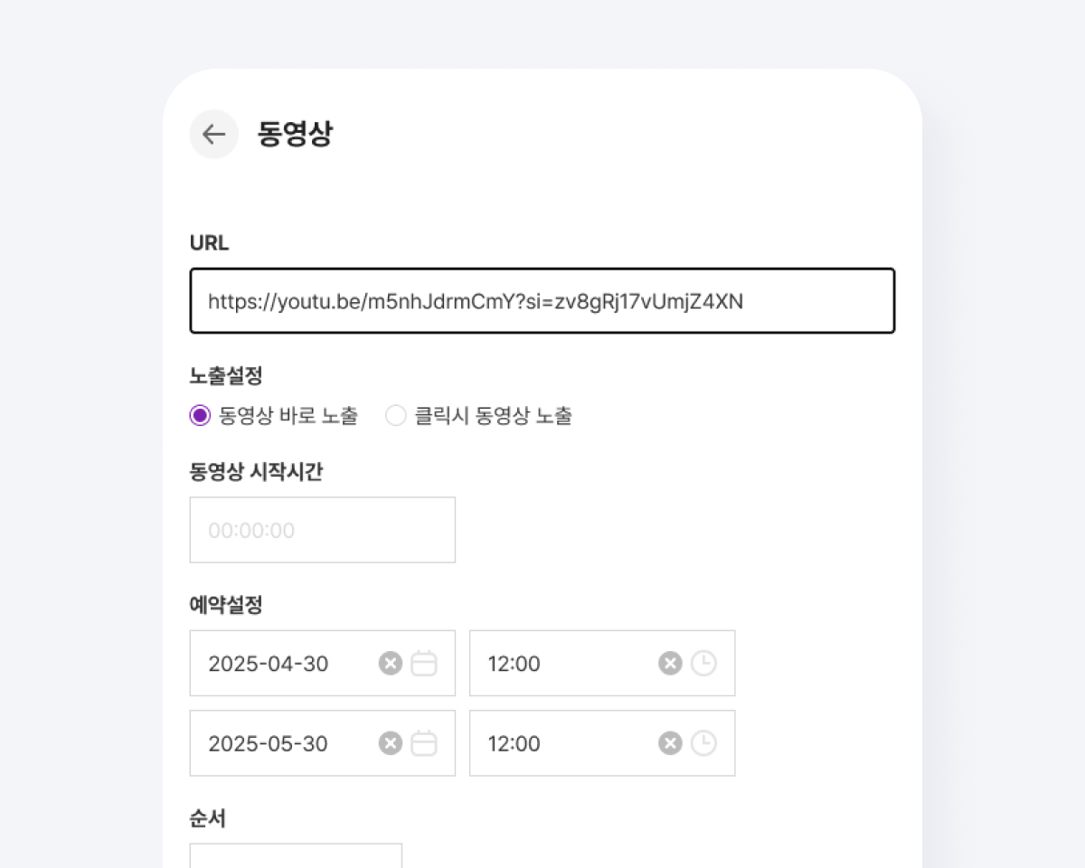Open the calendar picker for 2025-04-30
The height and width of the screenshot is (868, 1085).
424,664
